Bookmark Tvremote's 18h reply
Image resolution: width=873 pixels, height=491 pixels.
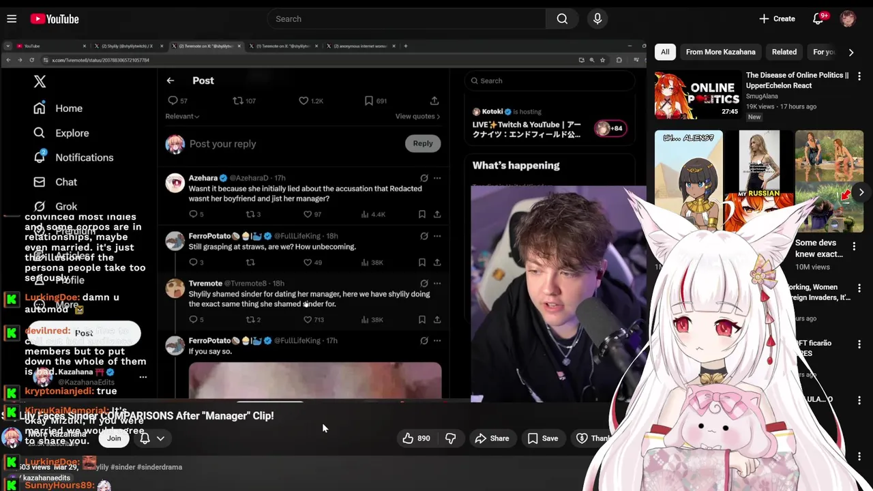coord(422,319)
